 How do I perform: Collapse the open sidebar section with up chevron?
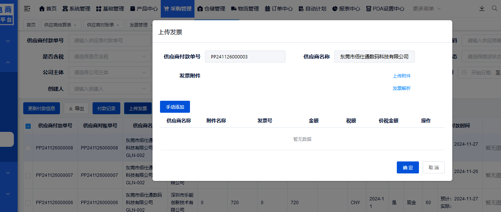pyautogui.click(x=8, y=63)
